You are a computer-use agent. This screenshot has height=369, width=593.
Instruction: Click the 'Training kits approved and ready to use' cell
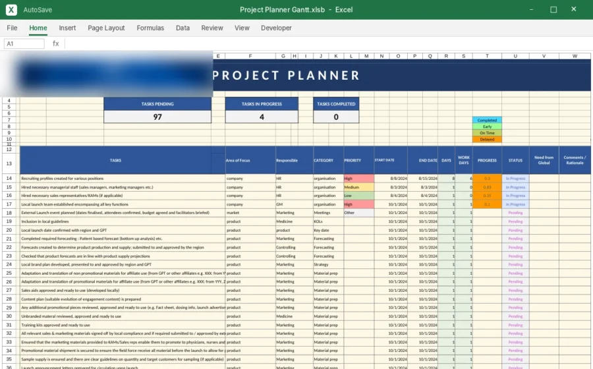pos(123,325)
